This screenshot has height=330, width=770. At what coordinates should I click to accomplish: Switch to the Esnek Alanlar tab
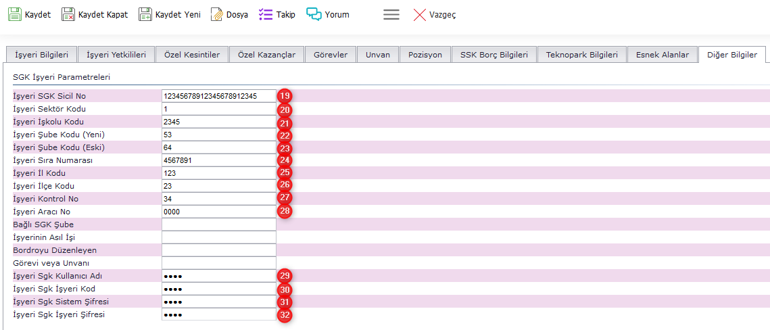(662, 55)
